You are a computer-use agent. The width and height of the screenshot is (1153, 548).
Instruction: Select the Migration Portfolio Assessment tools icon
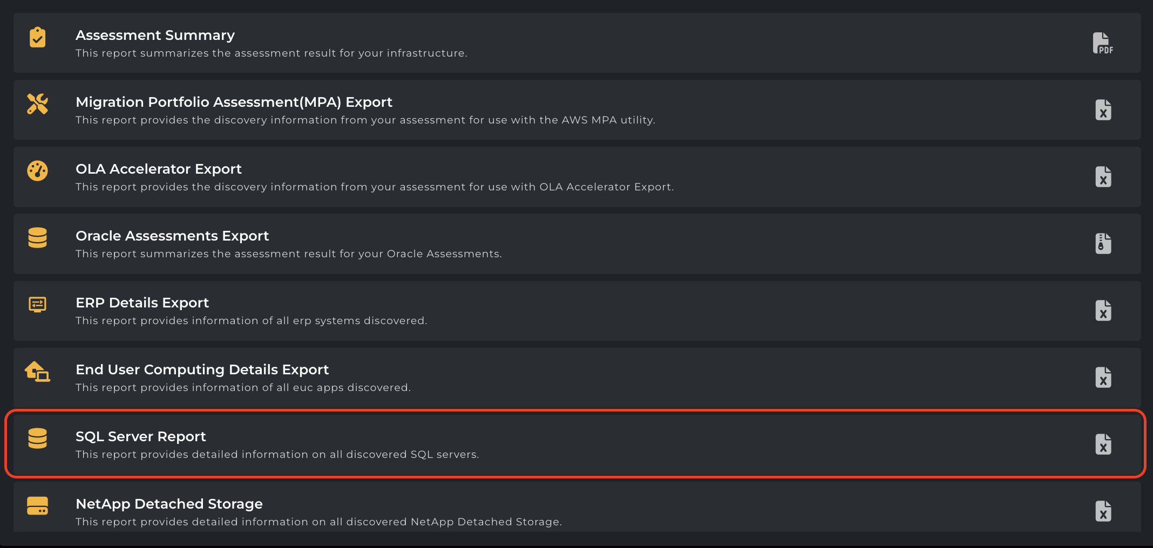click(37, 104)
